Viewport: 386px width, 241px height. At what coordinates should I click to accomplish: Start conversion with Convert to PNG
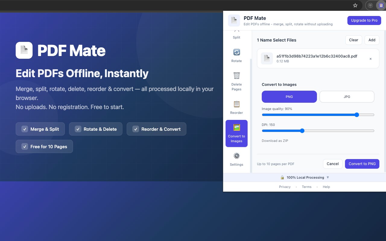pyautogui.click(x=362, y=164)
